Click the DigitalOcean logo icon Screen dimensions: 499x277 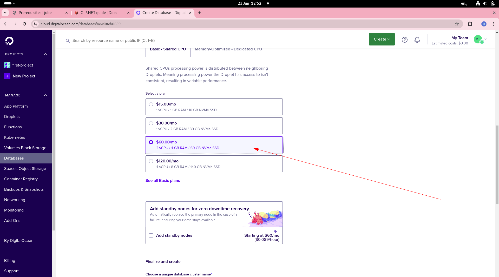point(9,41)
